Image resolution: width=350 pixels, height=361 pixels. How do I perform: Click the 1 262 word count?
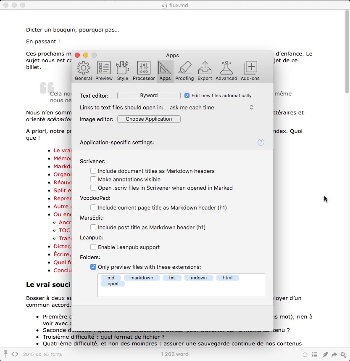click(x=174, y=354)
